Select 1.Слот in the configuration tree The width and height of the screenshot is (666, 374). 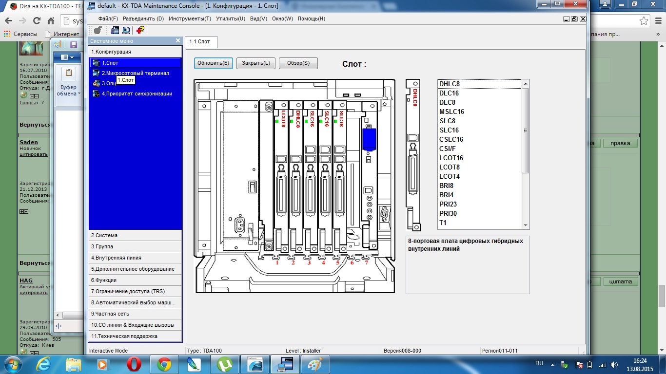click(136, 63)
